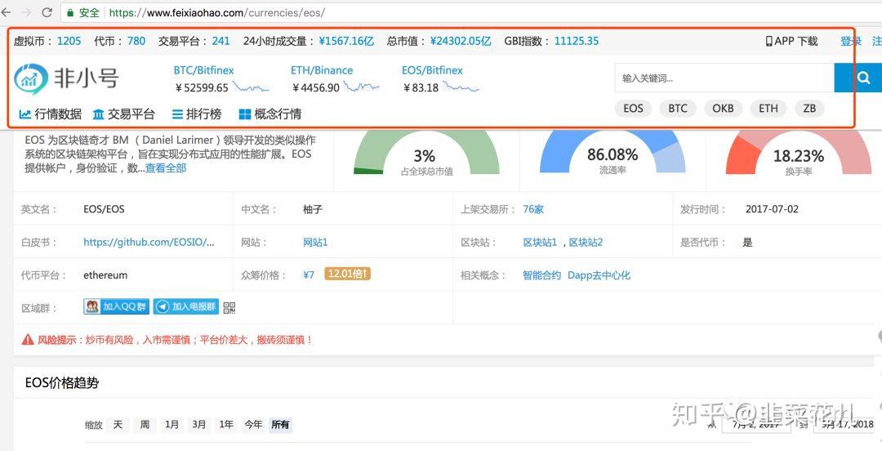Click the search magnifier button
The image size is (882, 451).
click(863, 78)
